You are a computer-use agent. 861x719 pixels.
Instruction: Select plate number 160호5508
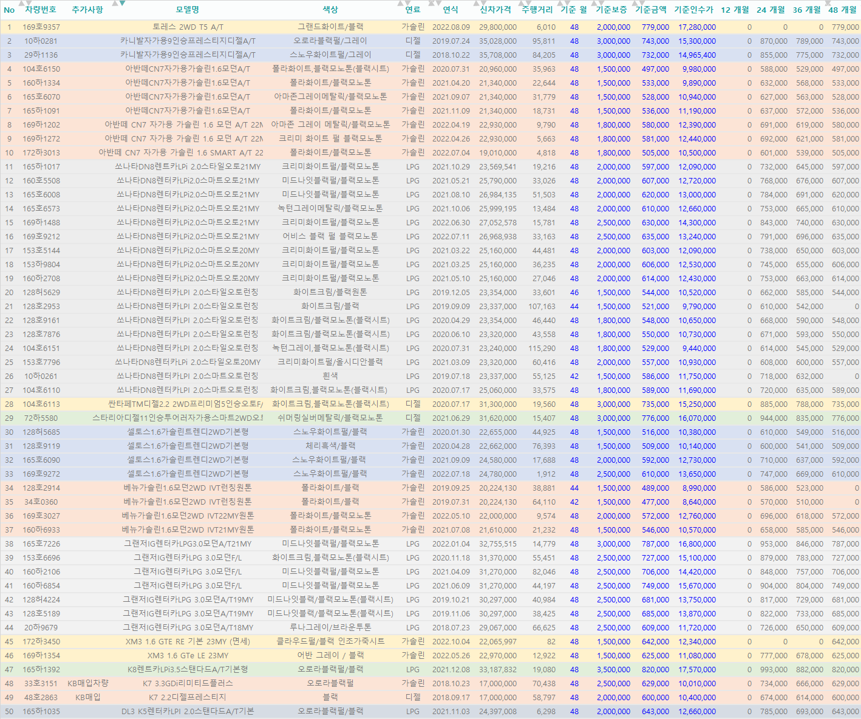[41, 181]
